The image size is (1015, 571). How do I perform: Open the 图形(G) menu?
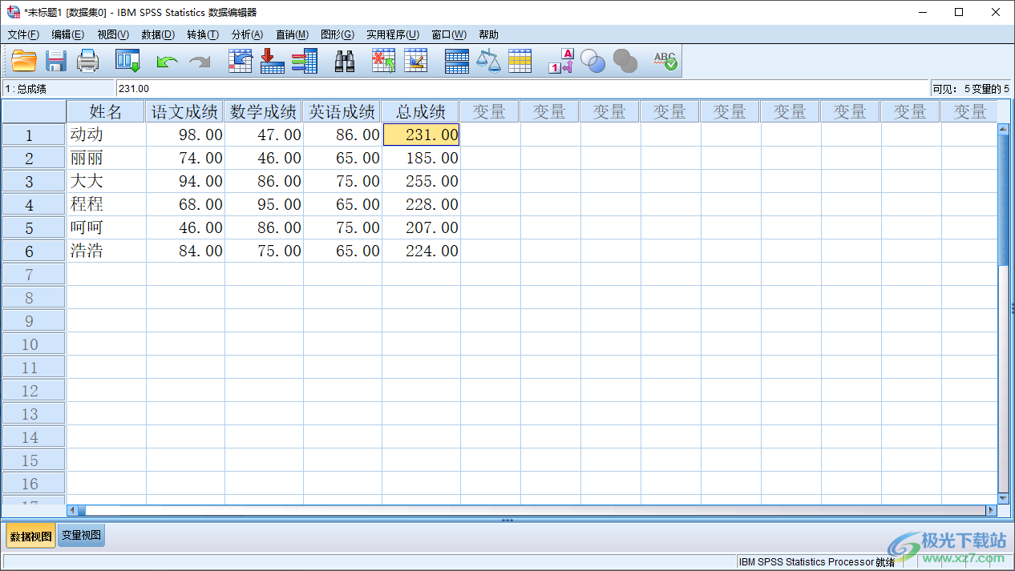[x=338, y=34]
